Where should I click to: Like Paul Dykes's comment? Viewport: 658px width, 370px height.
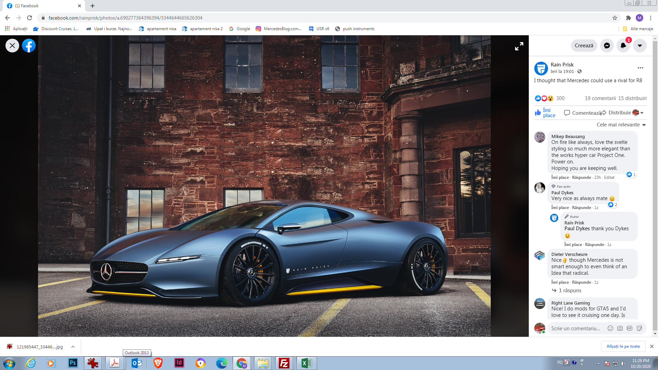pos(560,208)
